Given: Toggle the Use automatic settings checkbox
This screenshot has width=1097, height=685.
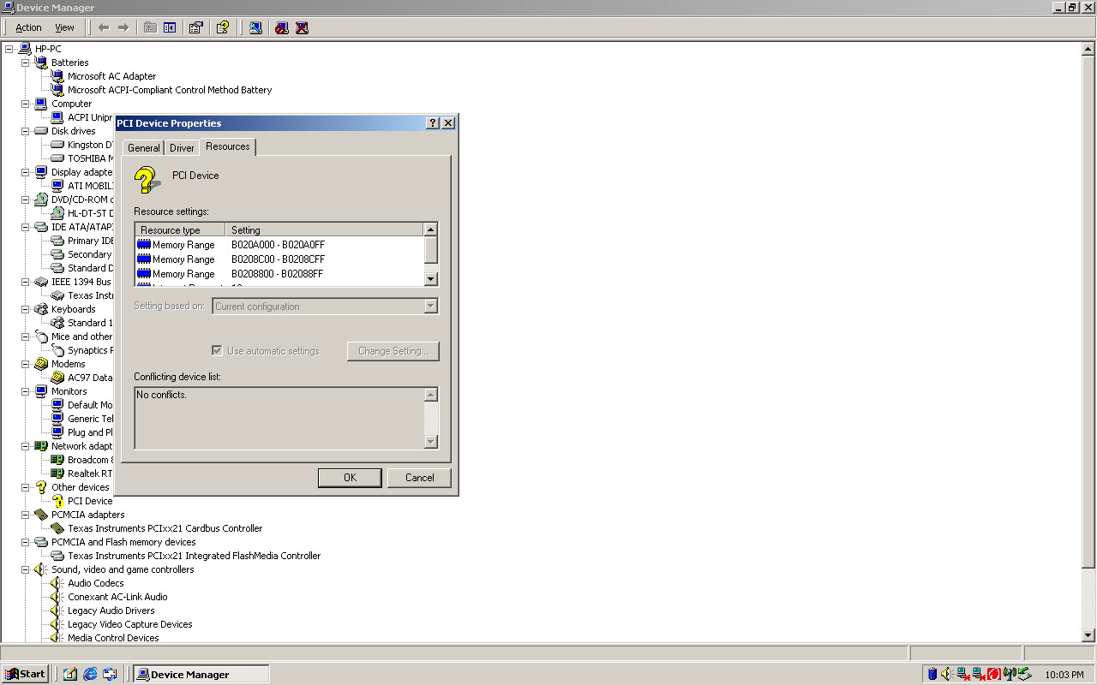Looking at the screenshot, I should pos(217,351).
